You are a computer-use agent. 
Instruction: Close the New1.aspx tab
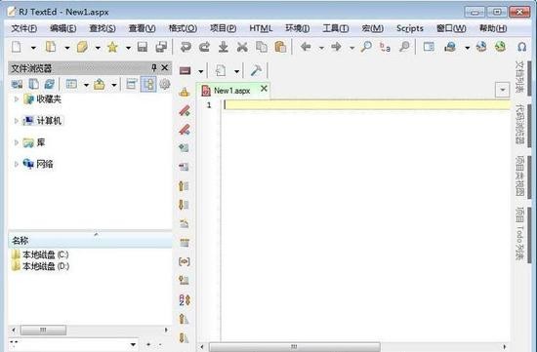(264, 89)
